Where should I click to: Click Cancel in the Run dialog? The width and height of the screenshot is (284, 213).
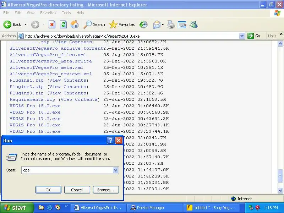pos(77,190)
